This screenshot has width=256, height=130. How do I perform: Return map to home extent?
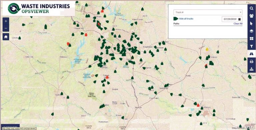click(6, 37)
